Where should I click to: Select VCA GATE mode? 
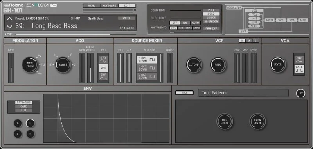[x=299, y=69]
